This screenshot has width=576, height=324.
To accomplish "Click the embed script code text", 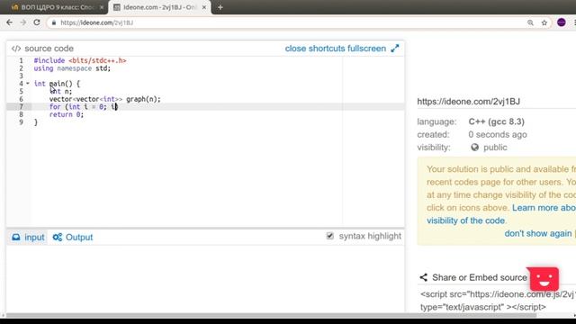I will (x=498, y=301).
